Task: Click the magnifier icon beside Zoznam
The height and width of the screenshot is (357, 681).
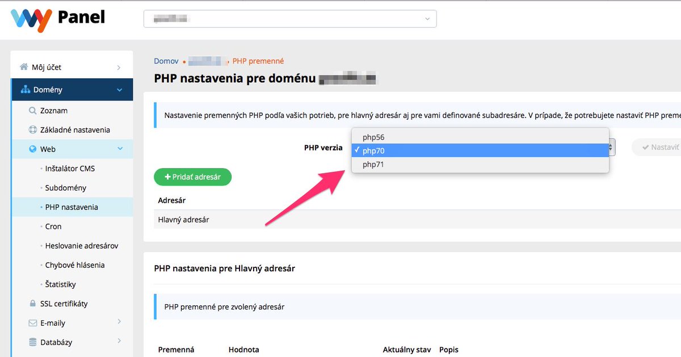Action: click(33, 111)
